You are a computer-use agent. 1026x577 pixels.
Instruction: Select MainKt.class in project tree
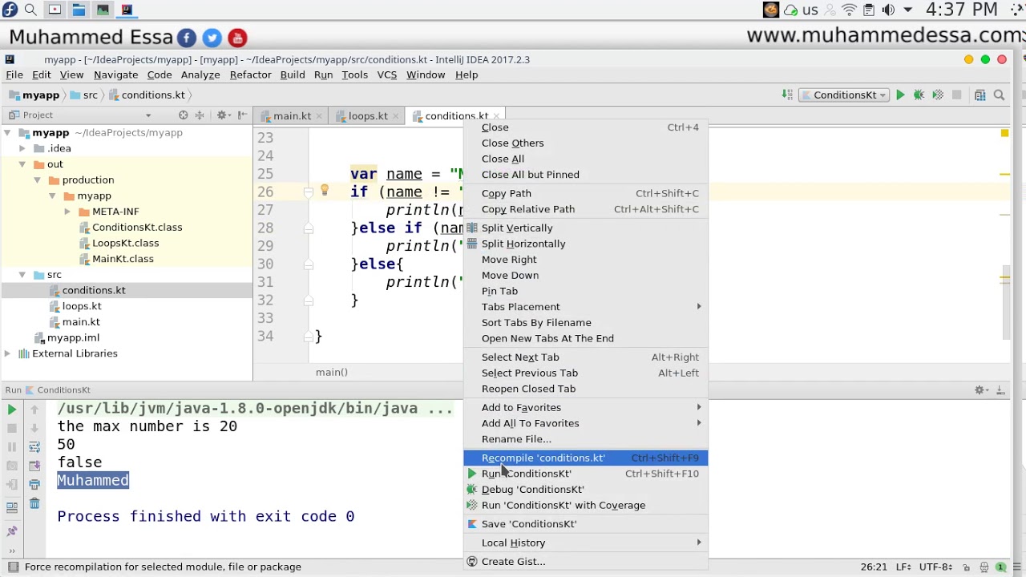(x=123, y=259)
